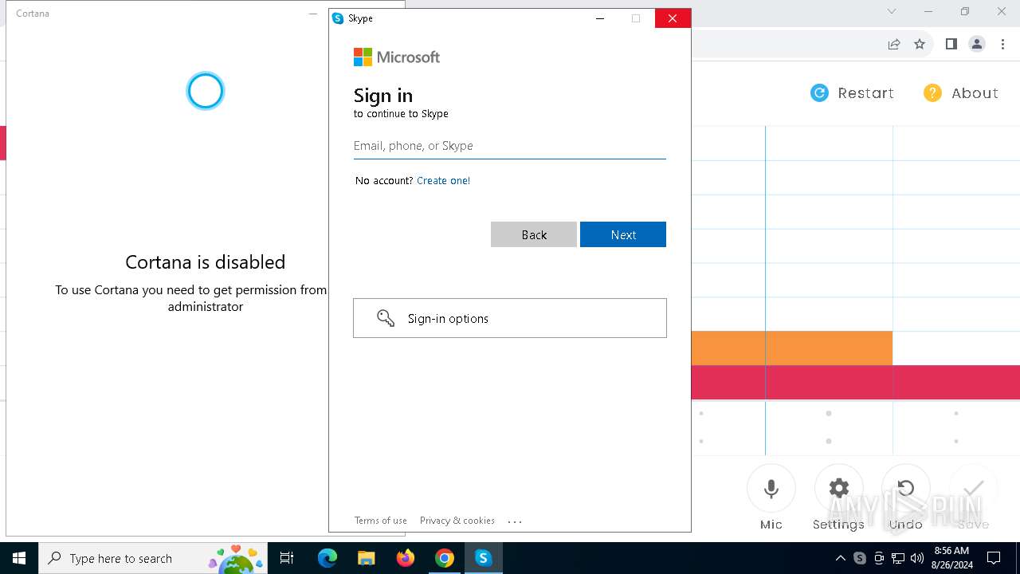Open File Explorer from the taskbar
Image resolution: width=1020 pixels, height=574 pixels.
click(x=366, y=558)
